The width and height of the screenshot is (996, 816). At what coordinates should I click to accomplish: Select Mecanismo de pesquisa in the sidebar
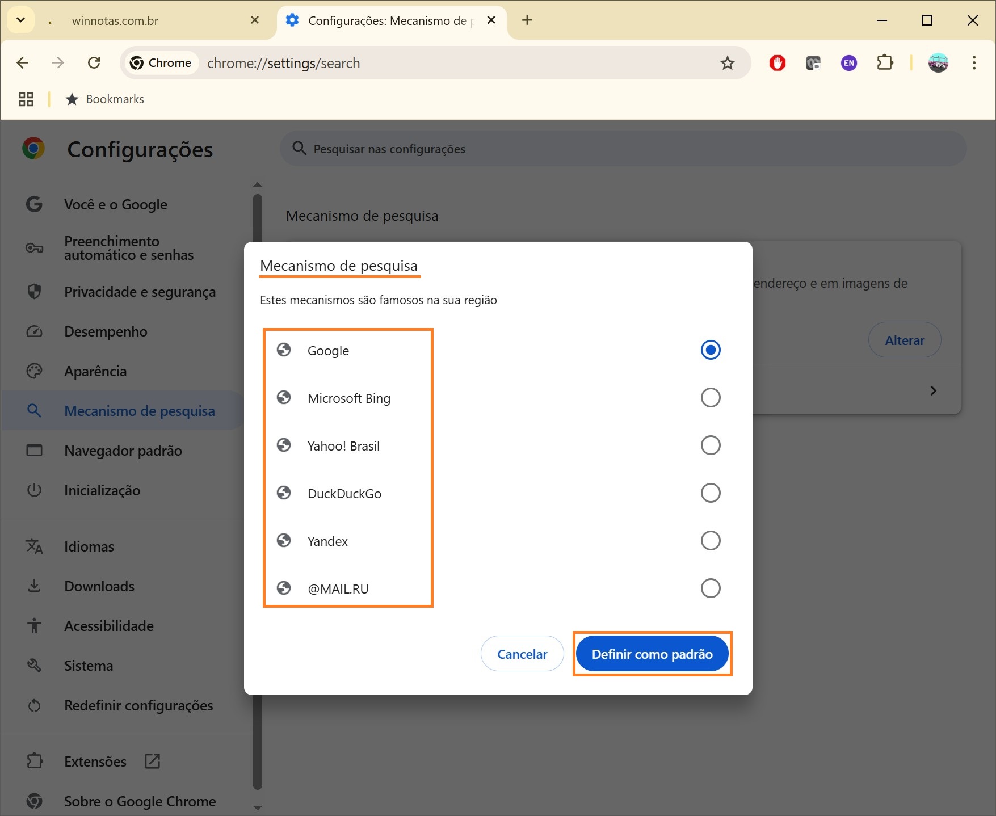coord(122,411)
